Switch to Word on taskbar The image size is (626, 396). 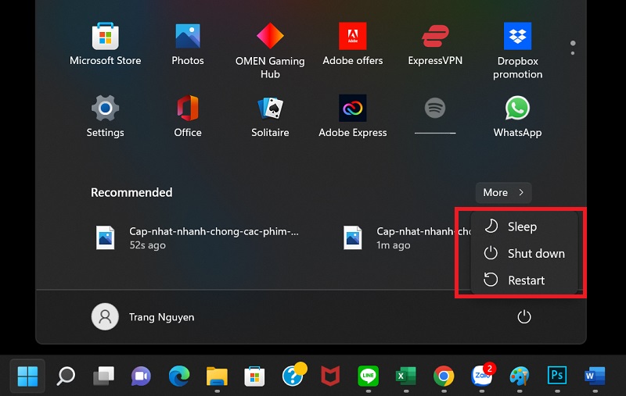[595, 376]
